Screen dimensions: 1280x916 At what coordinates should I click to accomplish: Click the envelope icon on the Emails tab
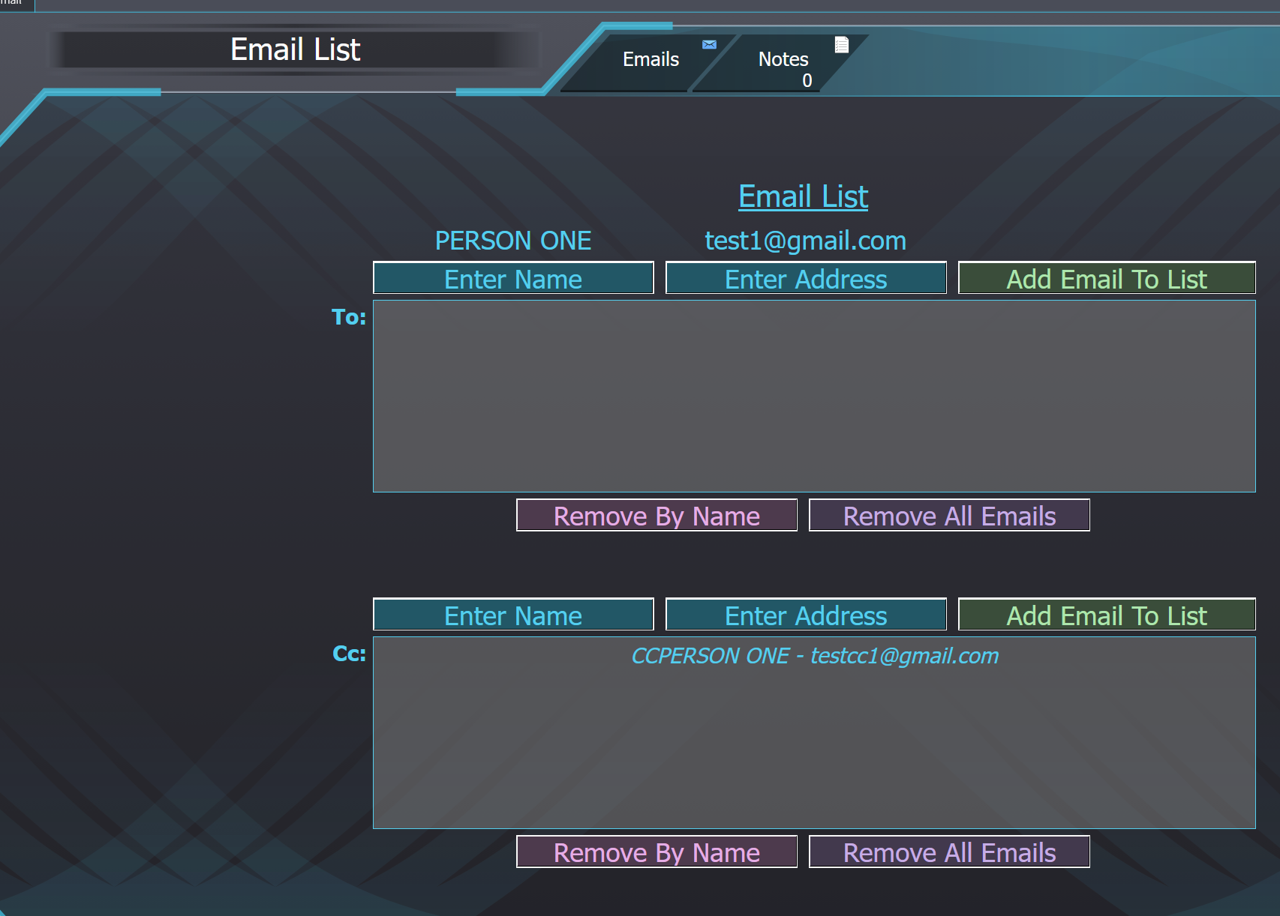pyautogui.click(x=709, y=43)
